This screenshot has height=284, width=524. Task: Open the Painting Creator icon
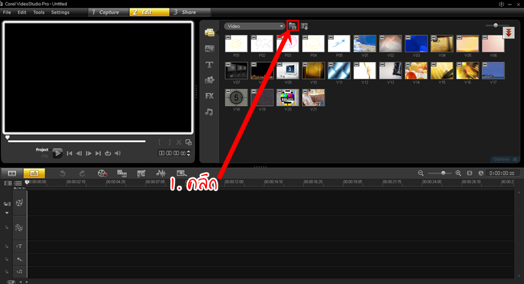click(x=141, y=173)
